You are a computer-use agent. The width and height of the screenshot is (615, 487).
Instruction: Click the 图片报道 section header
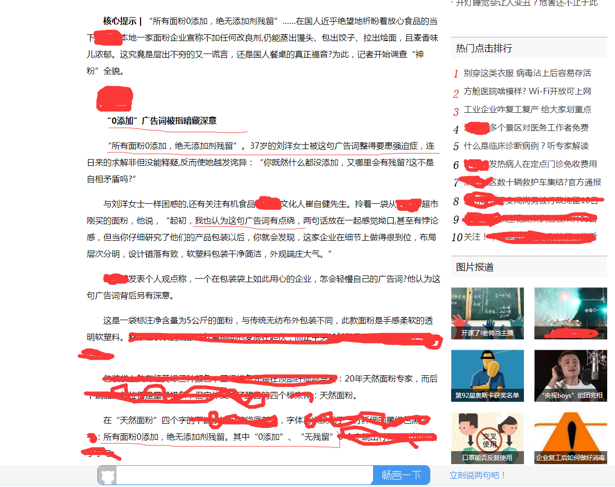[475, 267]
